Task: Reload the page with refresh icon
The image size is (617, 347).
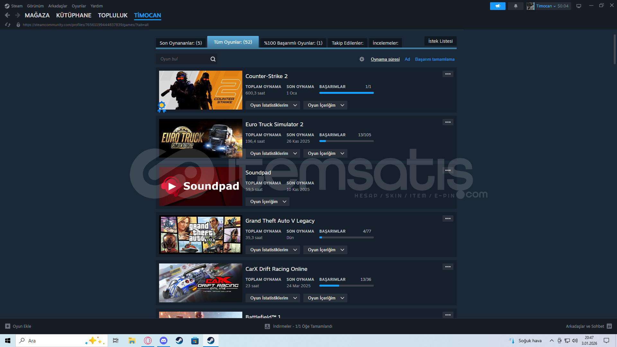Action: 8,25
